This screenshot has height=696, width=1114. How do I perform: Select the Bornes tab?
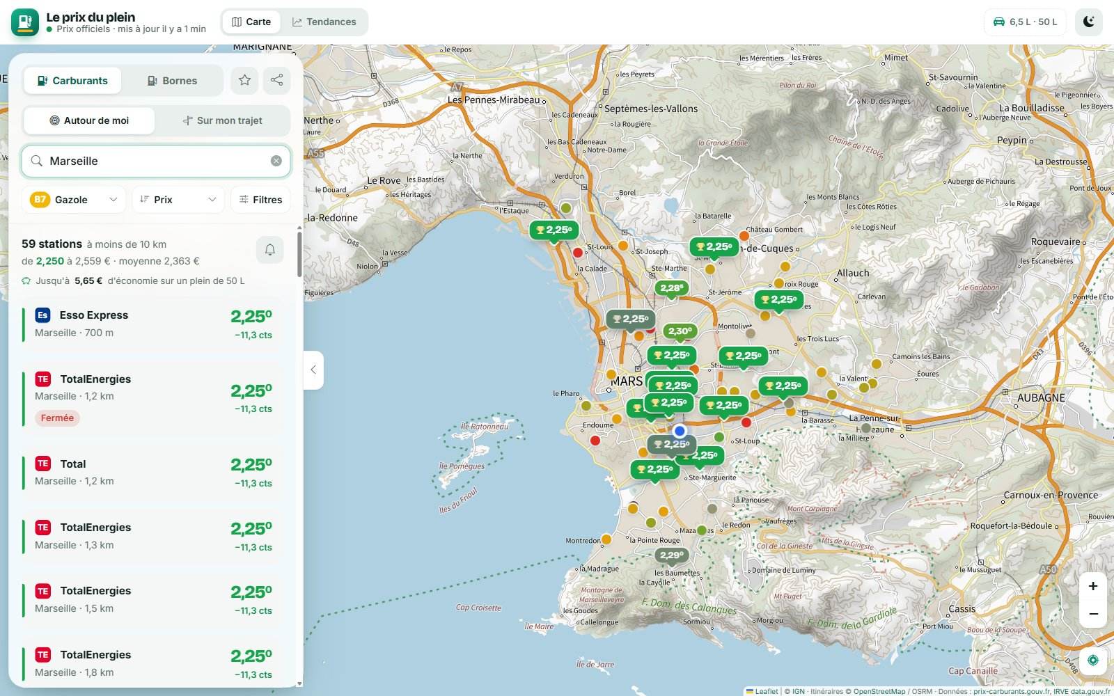[172, 81]
